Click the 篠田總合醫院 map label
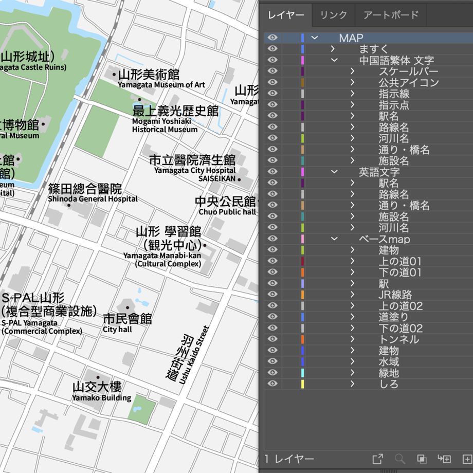 pos(85,189)
